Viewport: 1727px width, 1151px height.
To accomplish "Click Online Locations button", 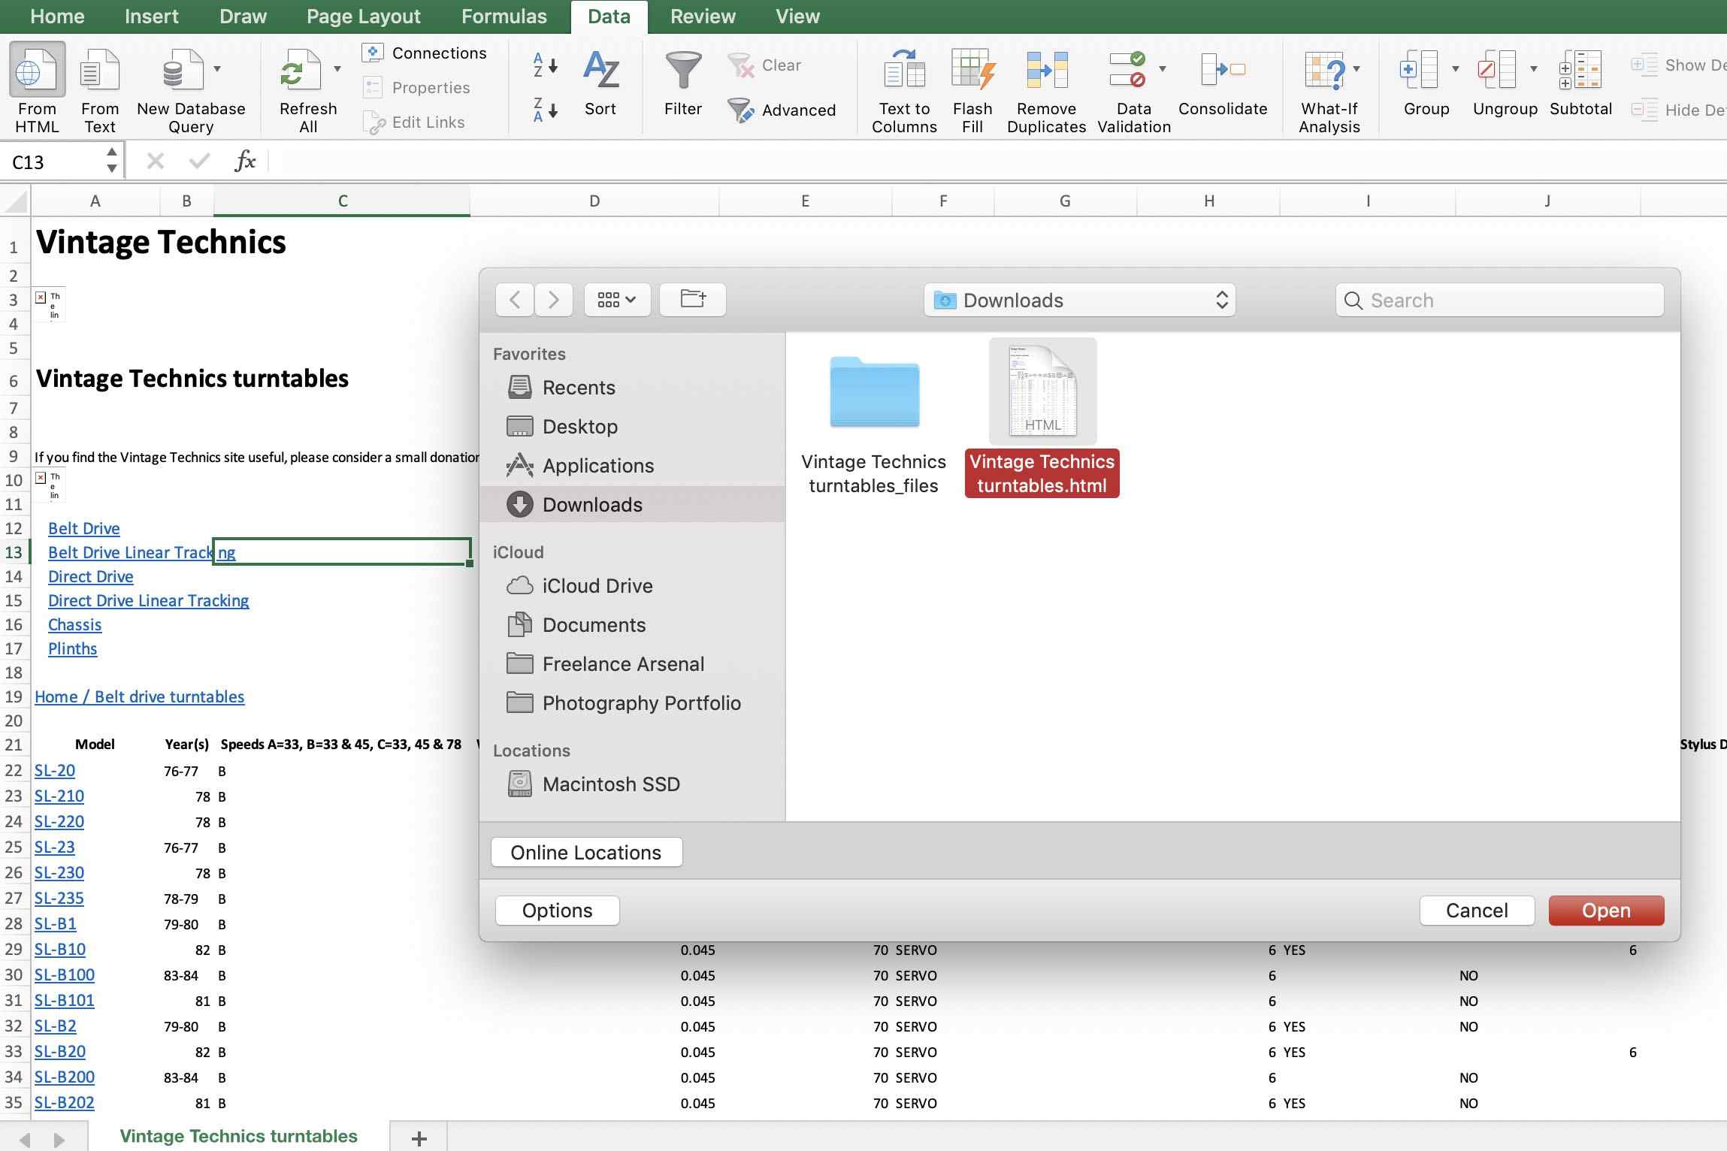I will point(586,853).
